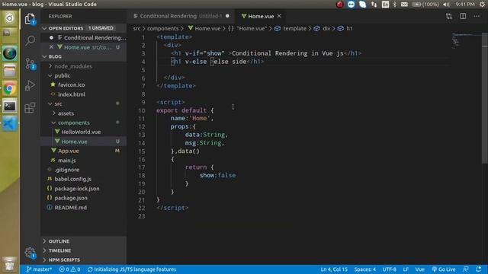
Task: Open index.html in the explorer
Action: (x=83, y=94)
